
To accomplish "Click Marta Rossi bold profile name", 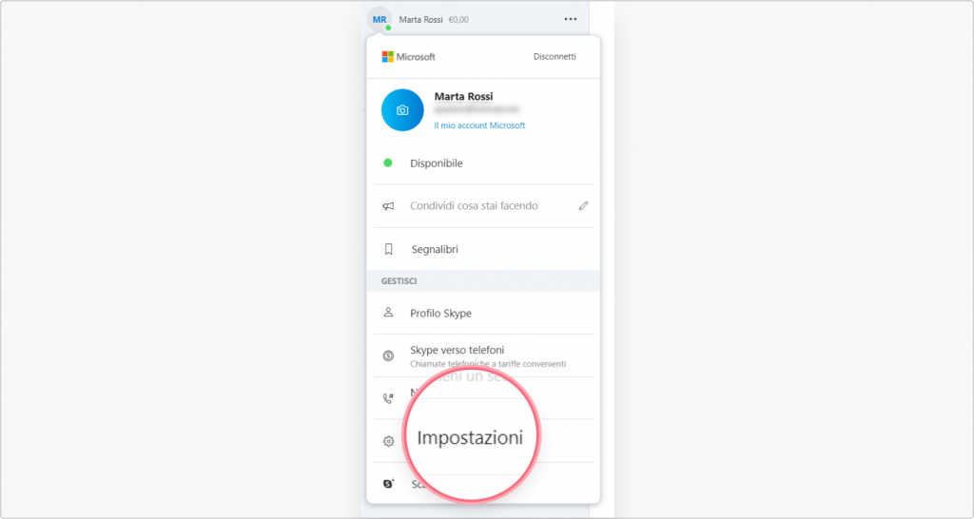I will 463,96.
